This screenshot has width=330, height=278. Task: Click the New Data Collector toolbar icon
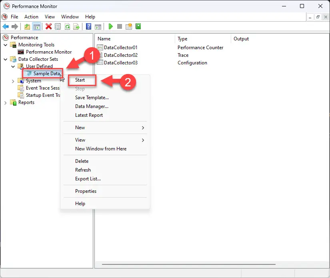128,26
